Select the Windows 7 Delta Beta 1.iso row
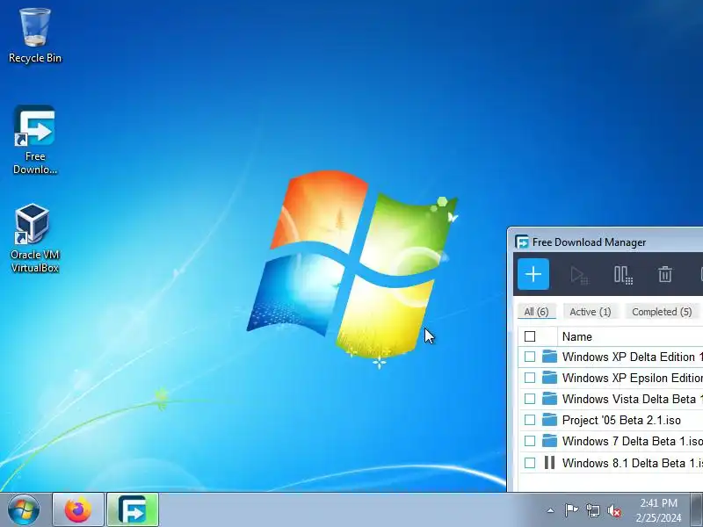Screen dimensions: 703x527 click(x=611, y=441)
